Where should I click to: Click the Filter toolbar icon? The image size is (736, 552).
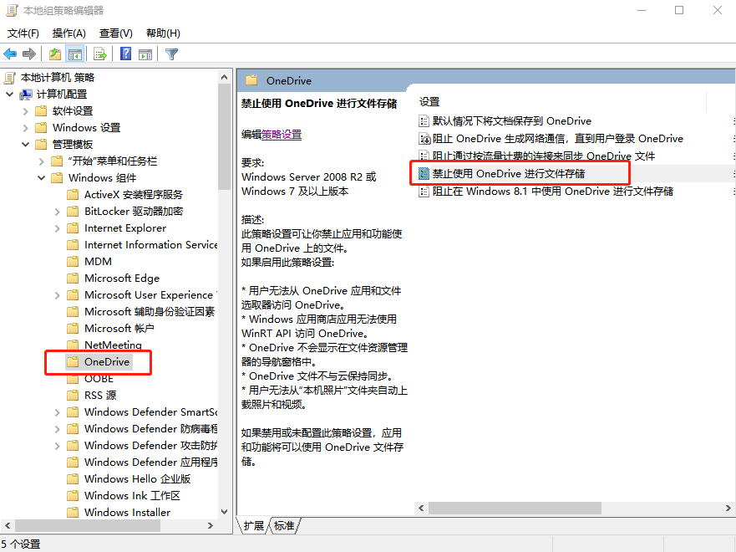point(170,53)
